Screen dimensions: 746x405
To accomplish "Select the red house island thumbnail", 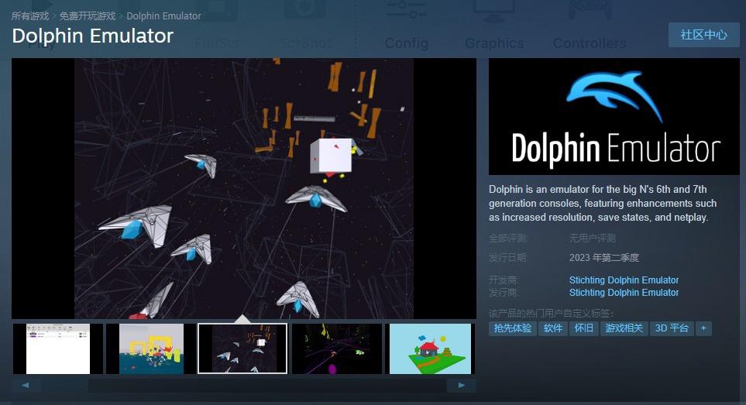I will [430, 349].
